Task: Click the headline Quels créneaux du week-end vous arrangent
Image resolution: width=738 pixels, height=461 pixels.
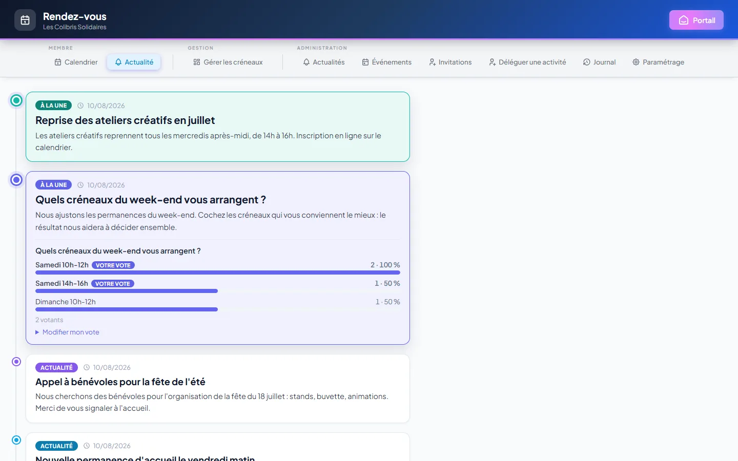Action: [x=151, y=200]
